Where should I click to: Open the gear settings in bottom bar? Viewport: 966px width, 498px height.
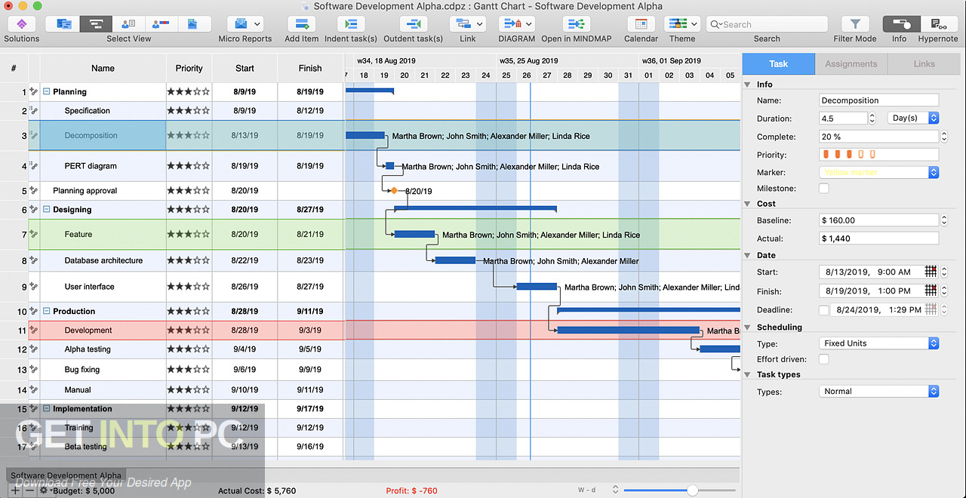pyautogui.click(x=44, y=490)
